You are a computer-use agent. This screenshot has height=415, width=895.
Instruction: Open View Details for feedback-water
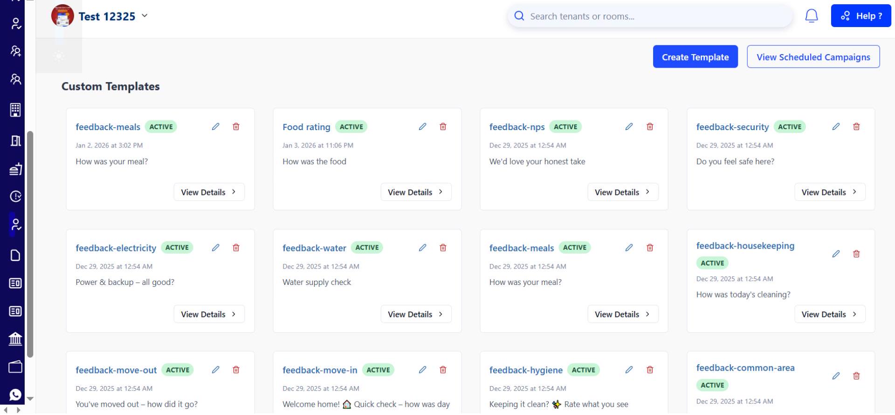coord(415,314)
